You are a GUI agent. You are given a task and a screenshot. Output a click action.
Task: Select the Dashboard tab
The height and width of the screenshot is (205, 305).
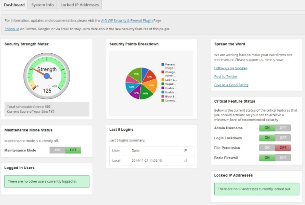pyautogui.click(x=14, y=5)
